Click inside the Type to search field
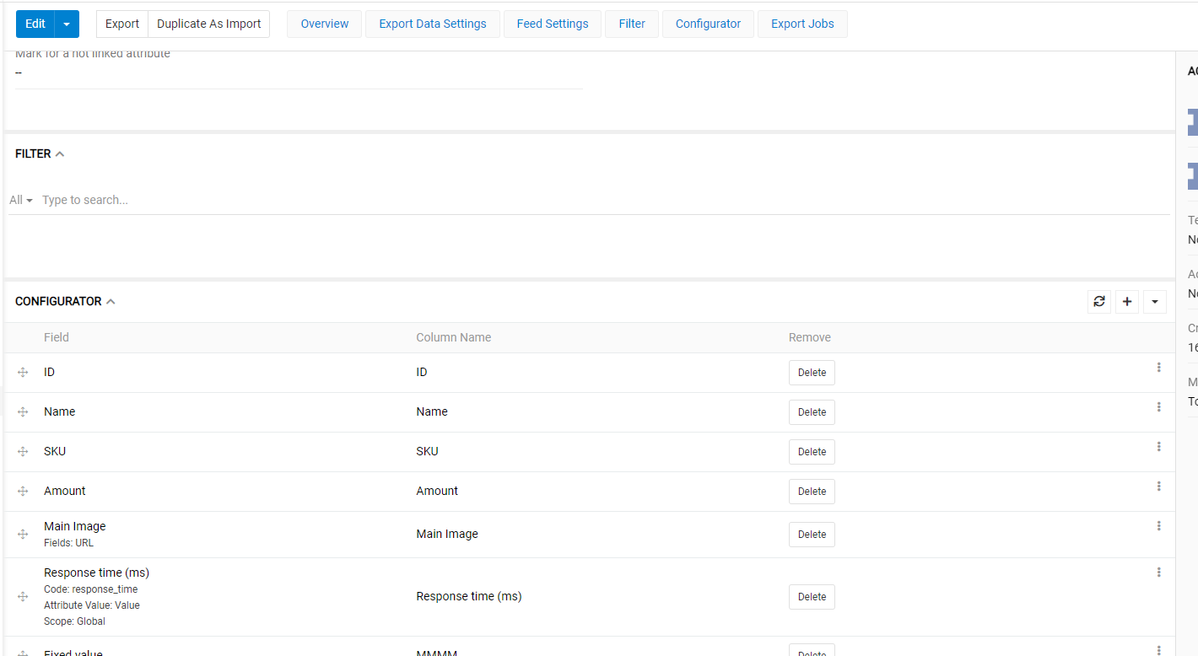Screen dimensions: 1198x656 tap(84, 200)
